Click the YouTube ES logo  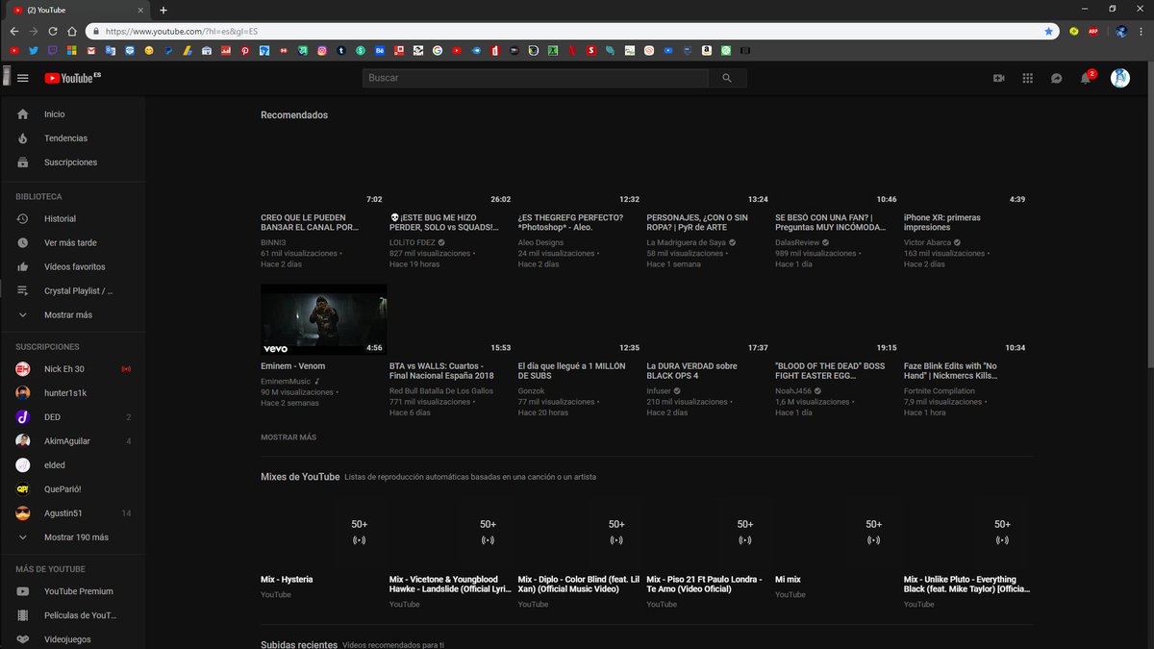point(72,78)
